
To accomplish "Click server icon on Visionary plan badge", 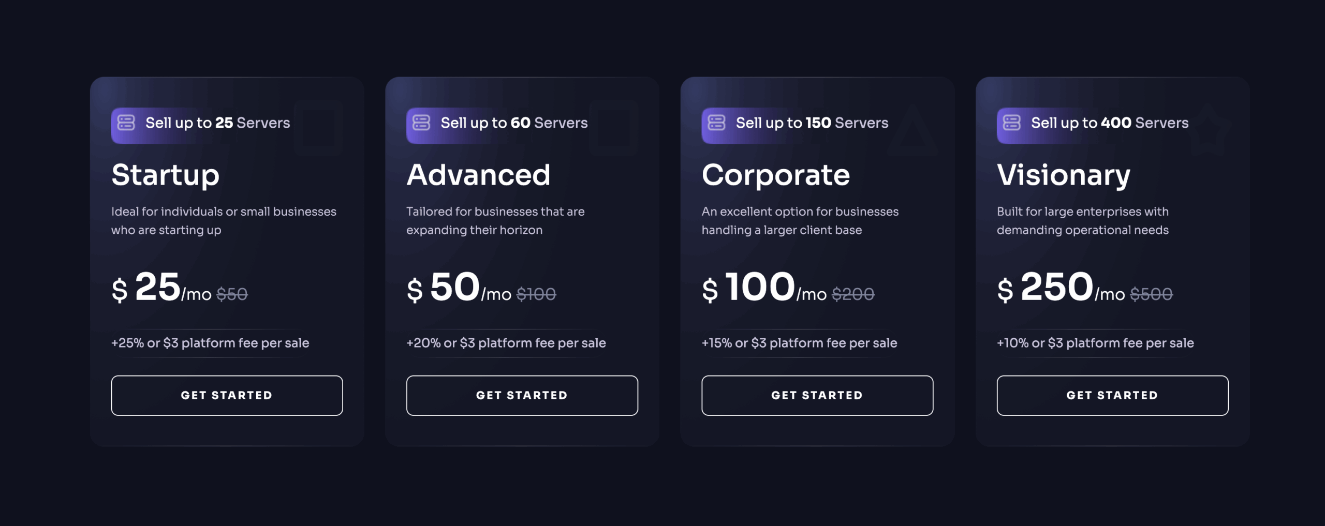I will [1011, 123].
